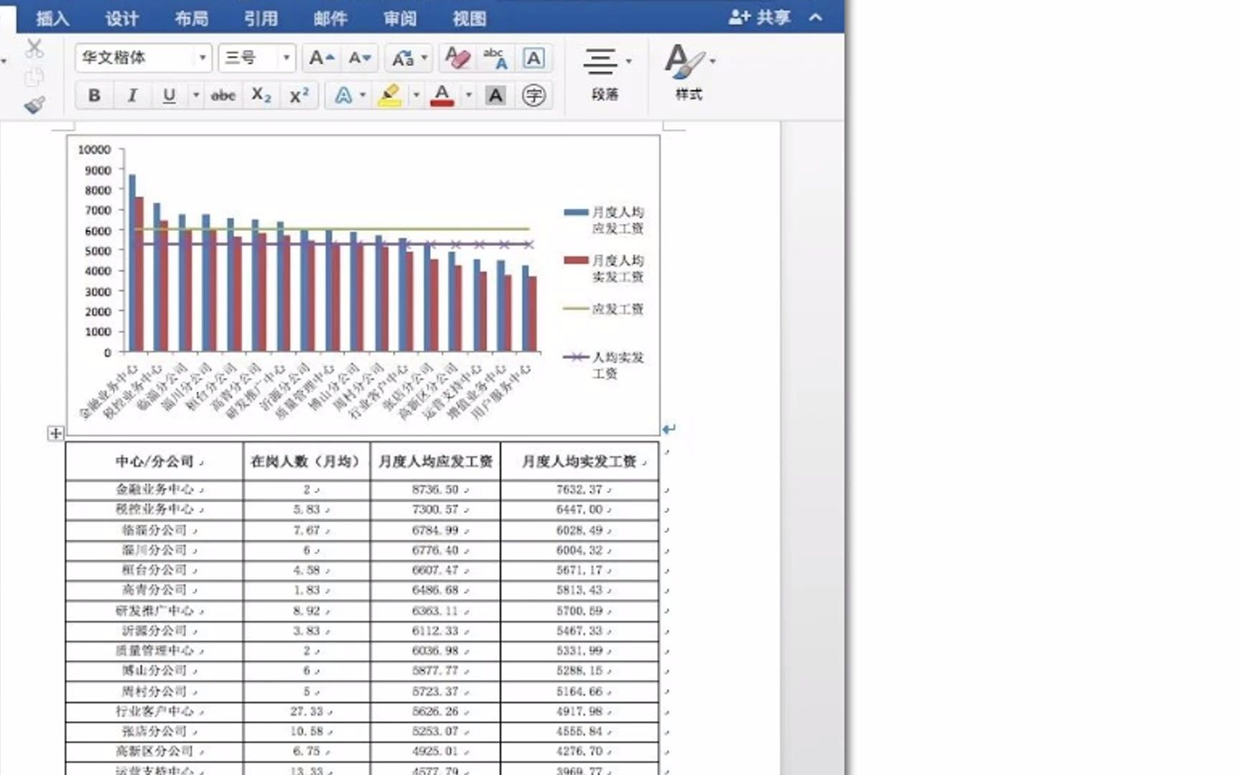Image resolution: width=1241 pixels, height=775 pixels.
Task: Click legend entry 人均实发工资
Action: point(604,365)
